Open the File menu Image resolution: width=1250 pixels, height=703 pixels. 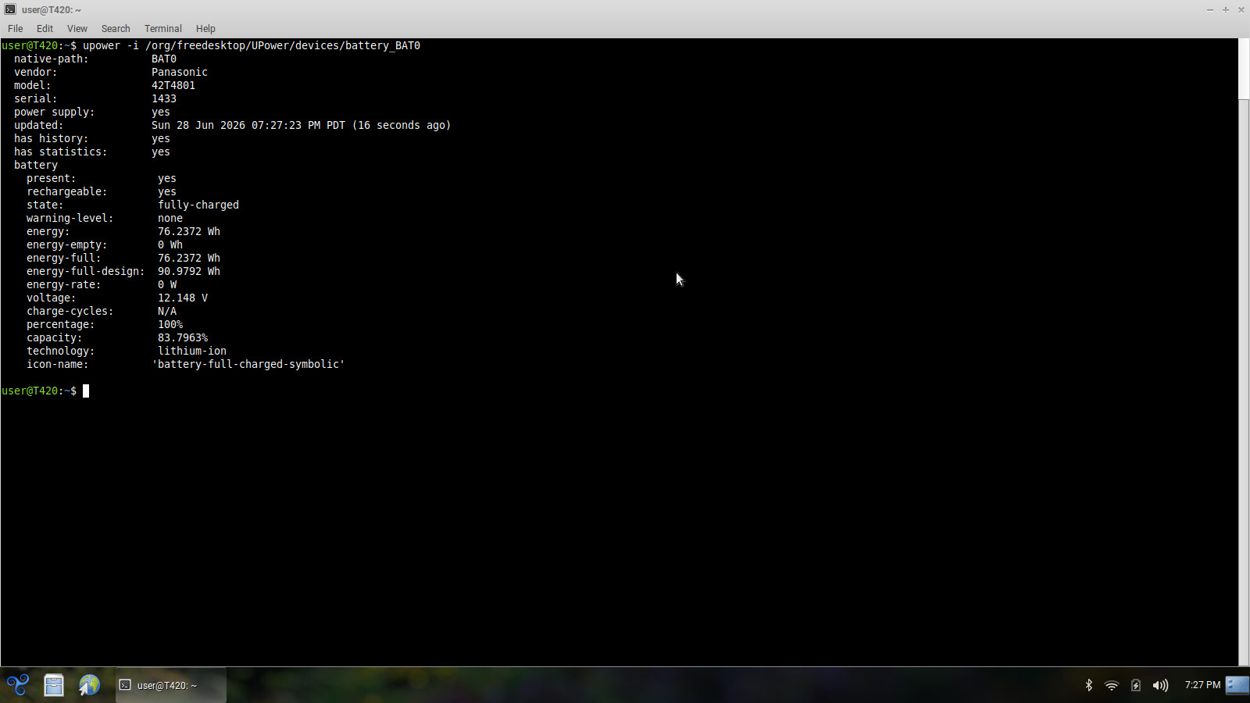[15, 28]
